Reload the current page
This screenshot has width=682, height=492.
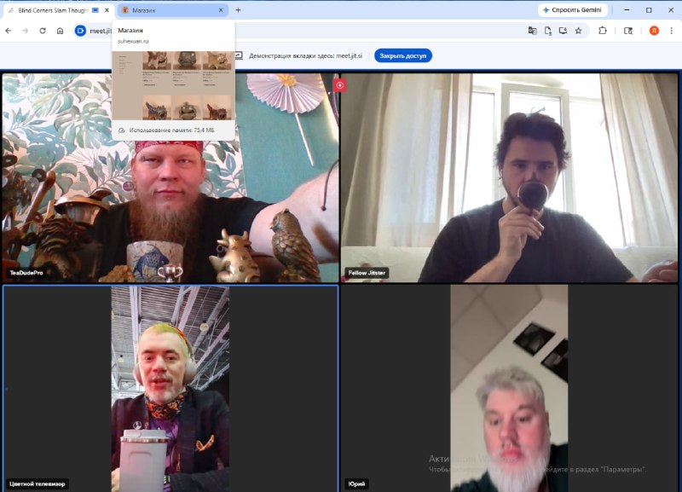[x=43, y=31]
